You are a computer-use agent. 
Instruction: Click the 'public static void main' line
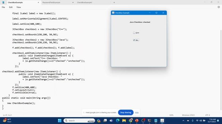point(26,98)
